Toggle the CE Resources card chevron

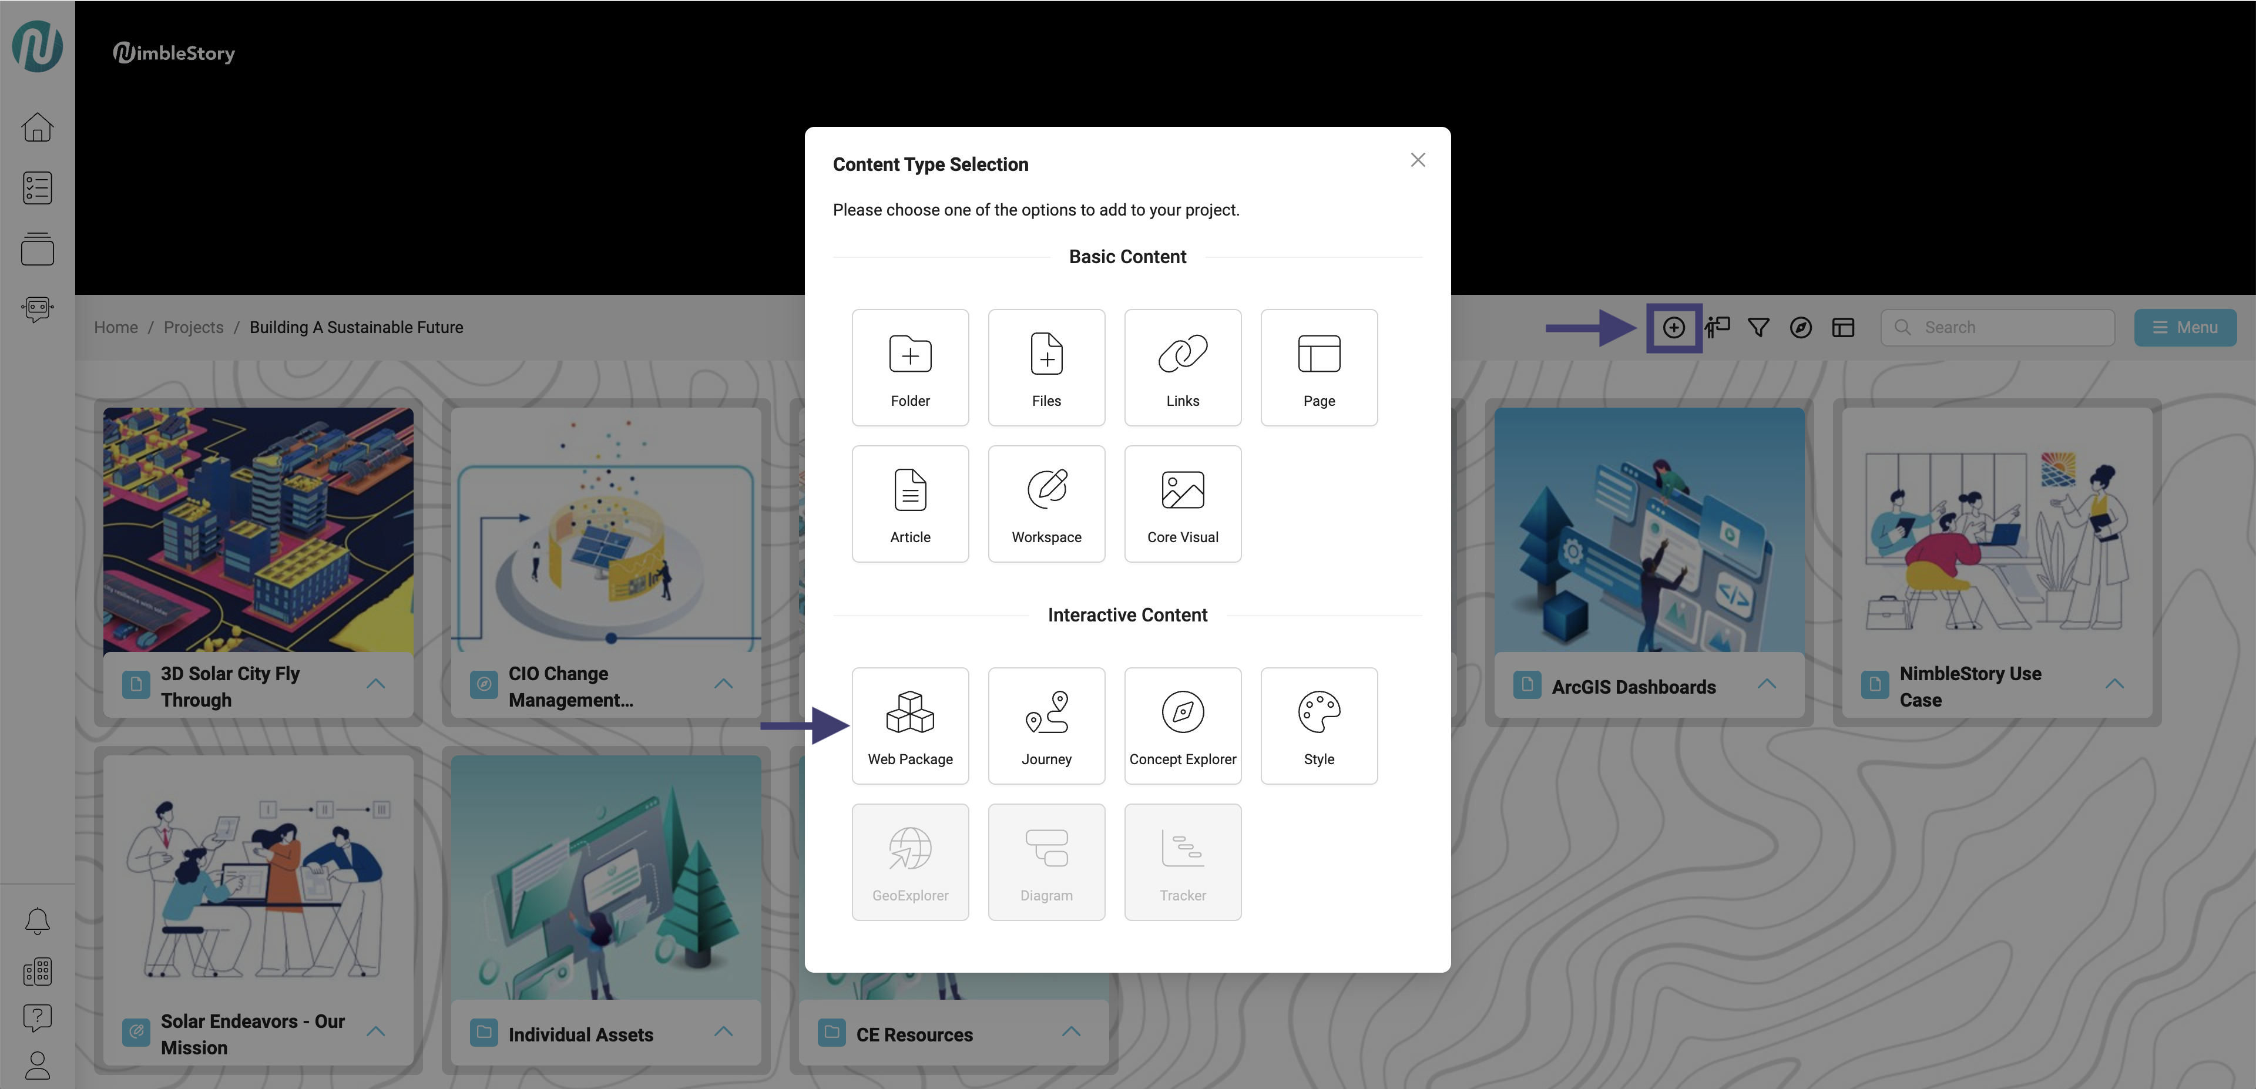coord(1070,1031)
